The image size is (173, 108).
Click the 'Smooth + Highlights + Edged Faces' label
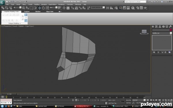click(x=23, y=26)
